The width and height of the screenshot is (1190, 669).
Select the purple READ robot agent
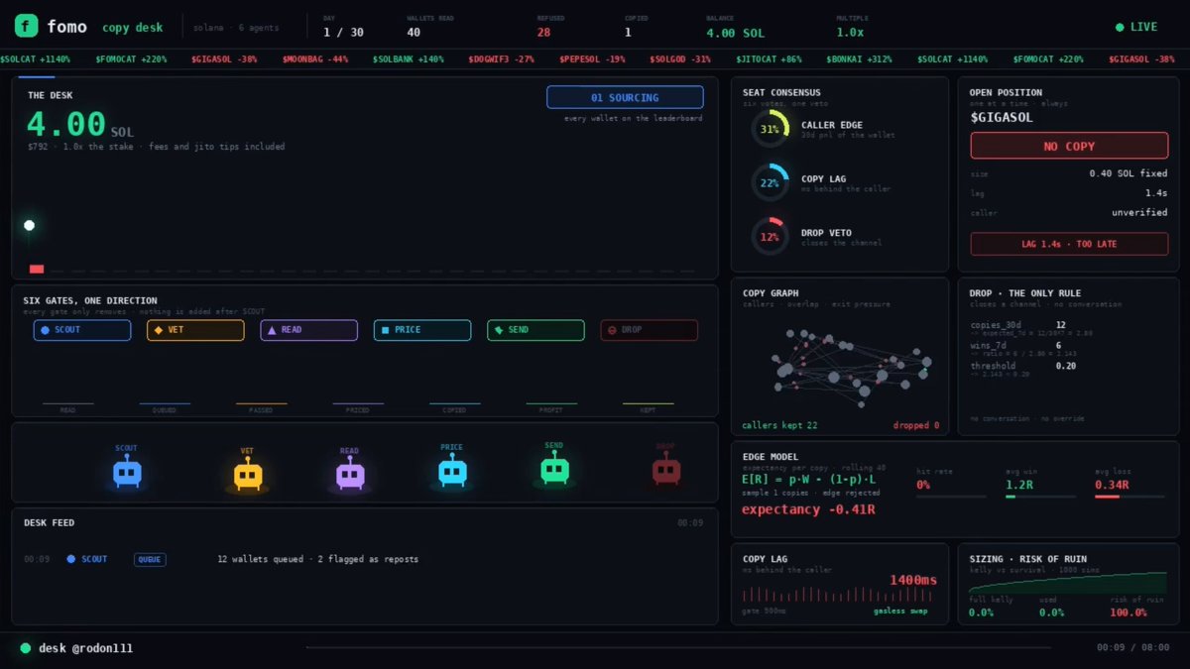click(350, 476)
